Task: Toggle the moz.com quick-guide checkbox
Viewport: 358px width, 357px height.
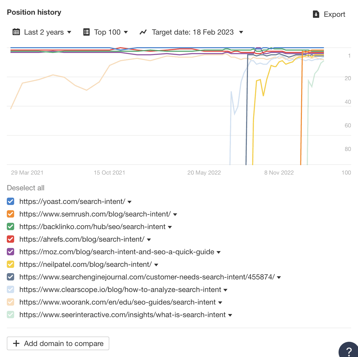Action: [10, 252]
